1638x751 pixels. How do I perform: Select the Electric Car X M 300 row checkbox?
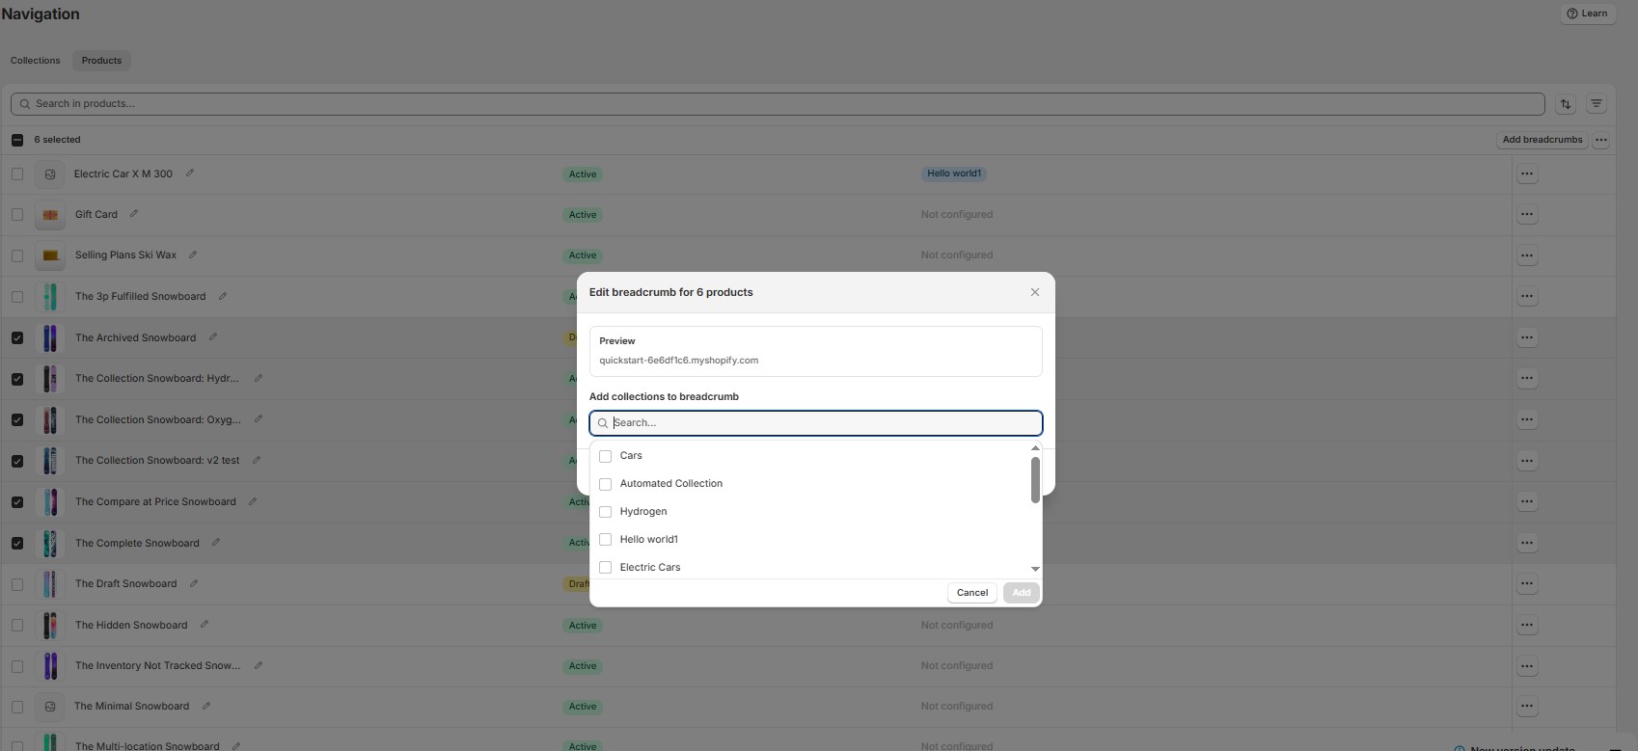tap(17, 174)
